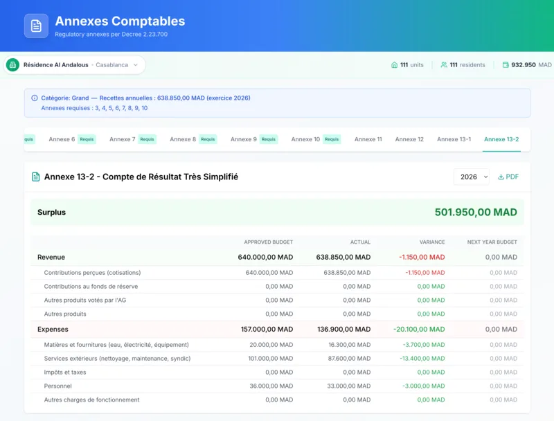
Task: Click the info icon in category banner
Action: tap(34, 98)
